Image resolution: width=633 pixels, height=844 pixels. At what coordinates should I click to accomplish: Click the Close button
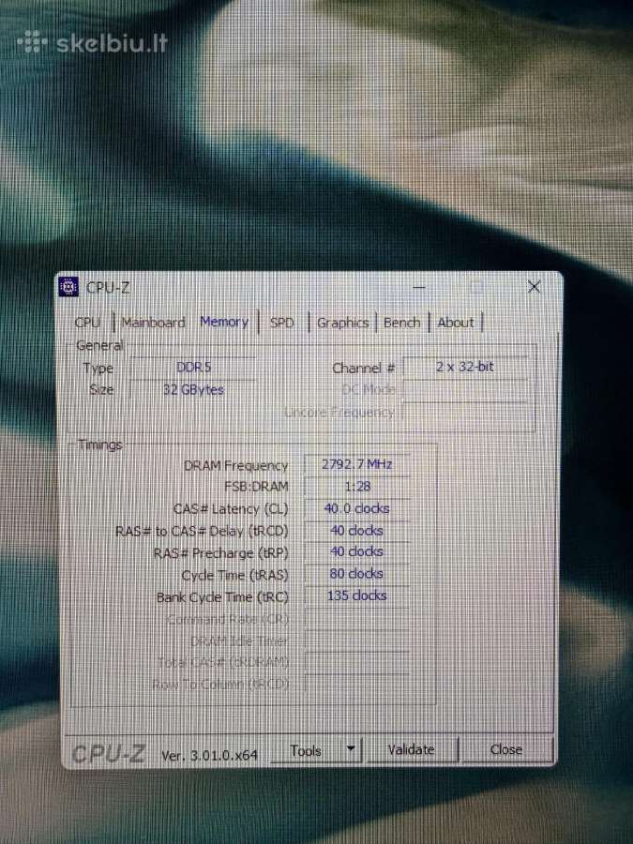(506, 750)
